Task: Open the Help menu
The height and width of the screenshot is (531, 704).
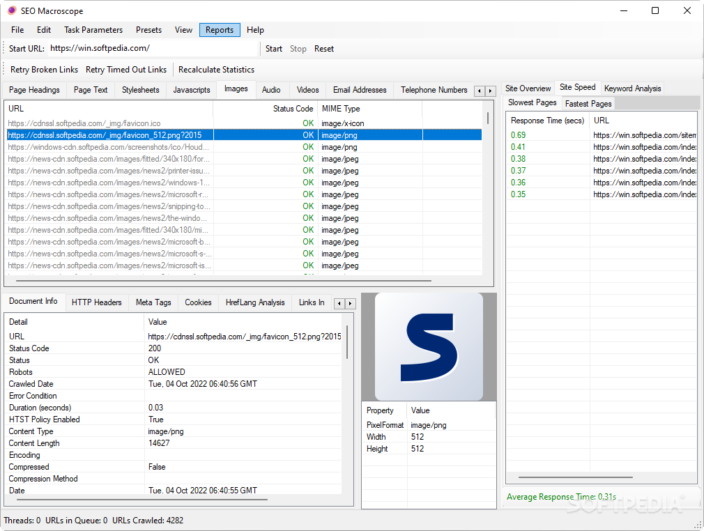Action: tap(255, 30)
